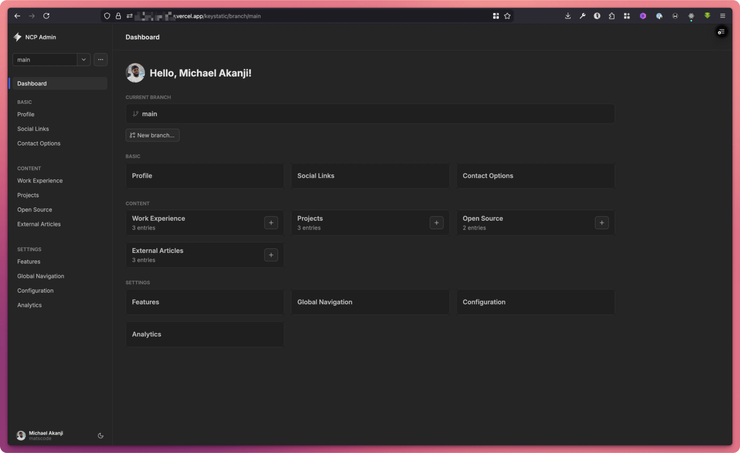Add an Open Source entry via plus icon

[x=602, y=222]
